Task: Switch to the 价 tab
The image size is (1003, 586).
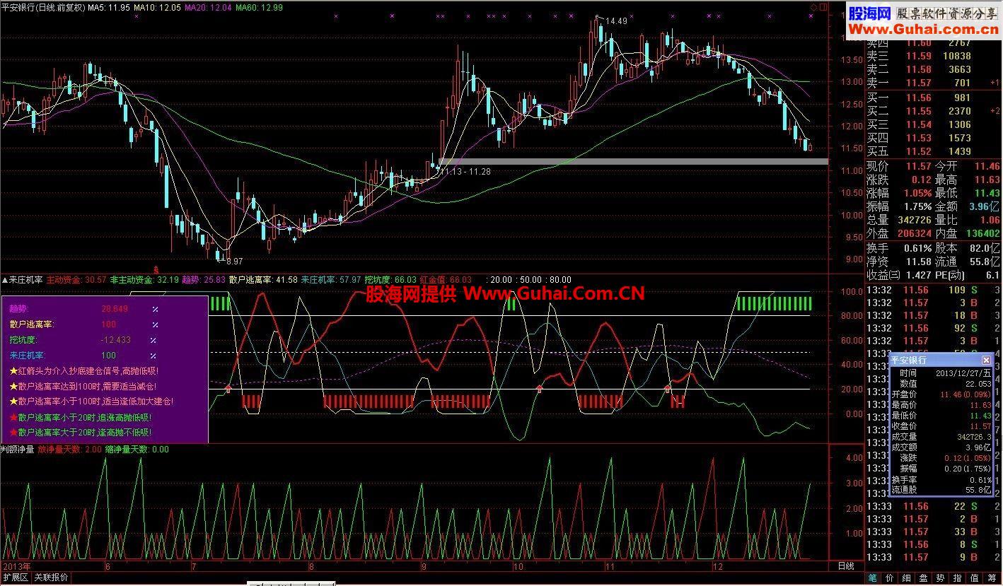Action: coord(890,578)
